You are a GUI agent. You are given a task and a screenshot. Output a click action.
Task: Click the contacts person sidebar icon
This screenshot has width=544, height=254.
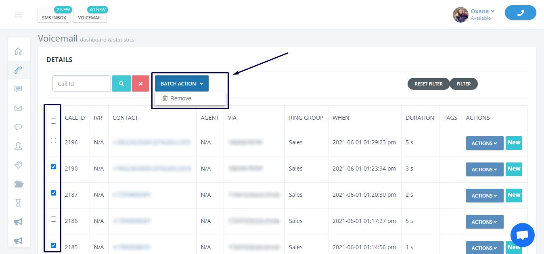18,146
